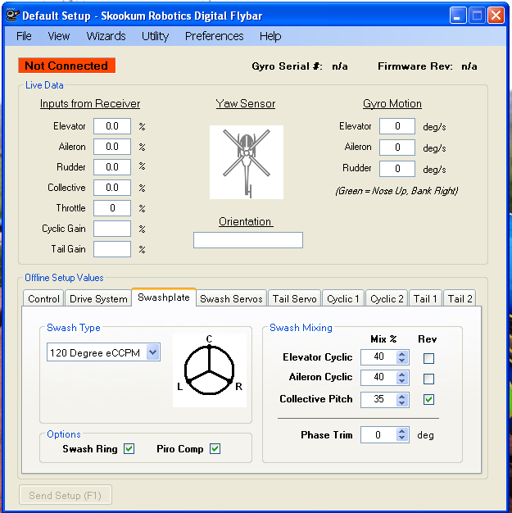The width and height of the screenshot is (512, 513).
Task: Open the File menu
Action: pos(24,36)
